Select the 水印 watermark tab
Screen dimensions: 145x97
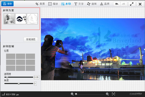point(66,4)
